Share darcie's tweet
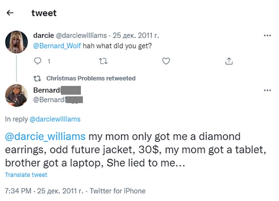Image resolution: width=279 pixels, height=201 pixels. (229, 61)
